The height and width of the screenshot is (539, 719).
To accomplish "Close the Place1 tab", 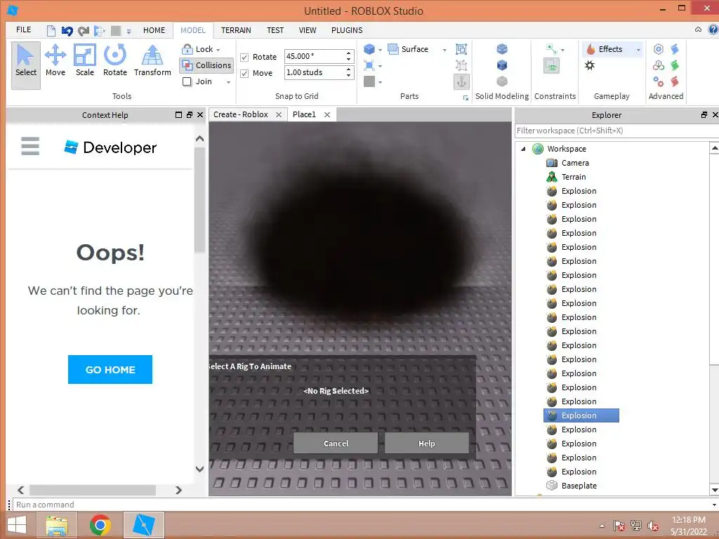I will 327,114.
